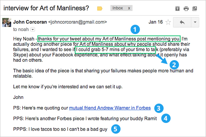Click blue annotation circle number 1
This screenshot has width=206, height=137.
(135, 29)
